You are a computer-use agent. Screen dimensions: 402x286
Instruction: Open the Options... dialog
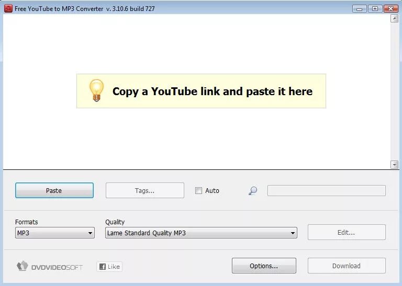coord(264,266)
